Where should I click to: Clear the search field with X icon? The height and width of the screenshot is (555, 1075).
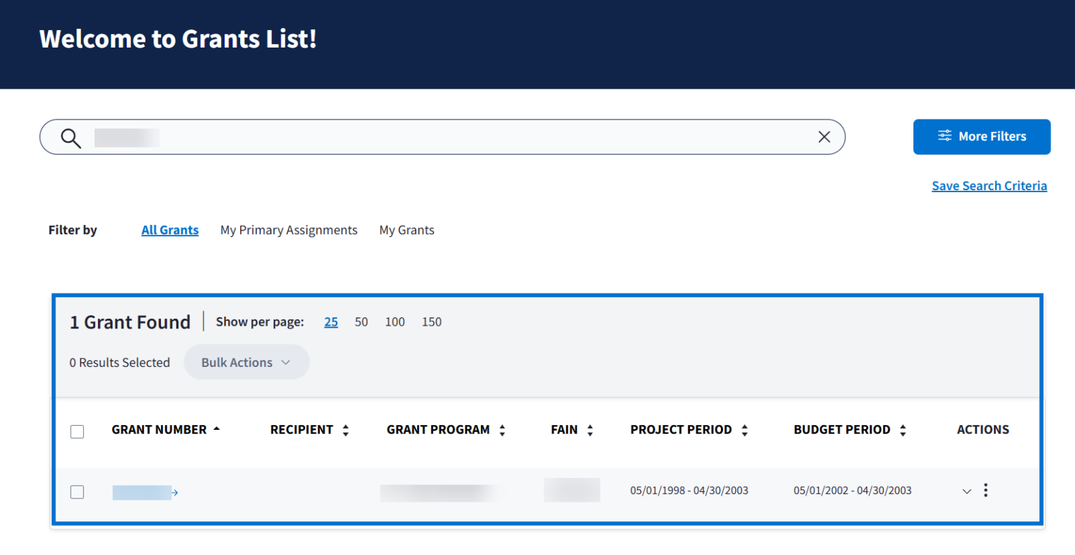[824, 137]
